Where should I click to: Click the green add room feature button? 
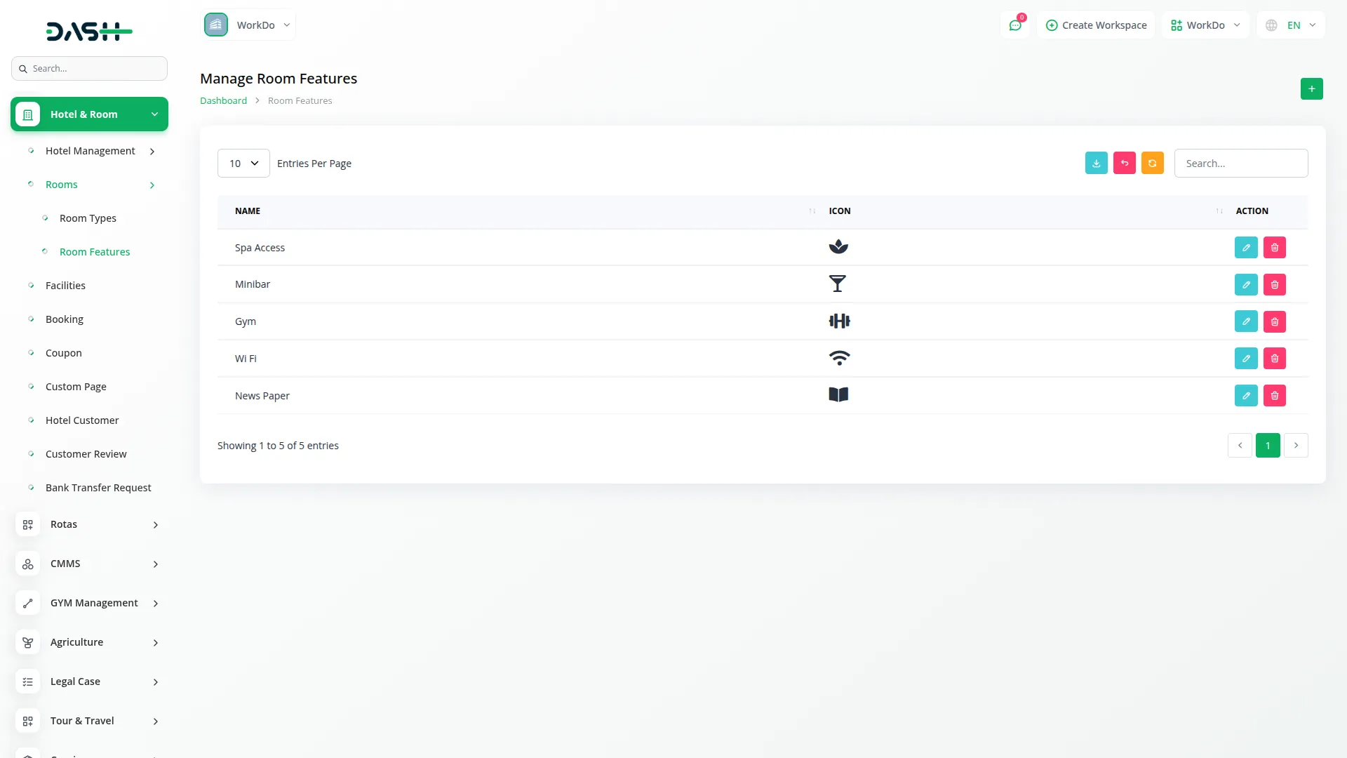(x=1311, y=89)
